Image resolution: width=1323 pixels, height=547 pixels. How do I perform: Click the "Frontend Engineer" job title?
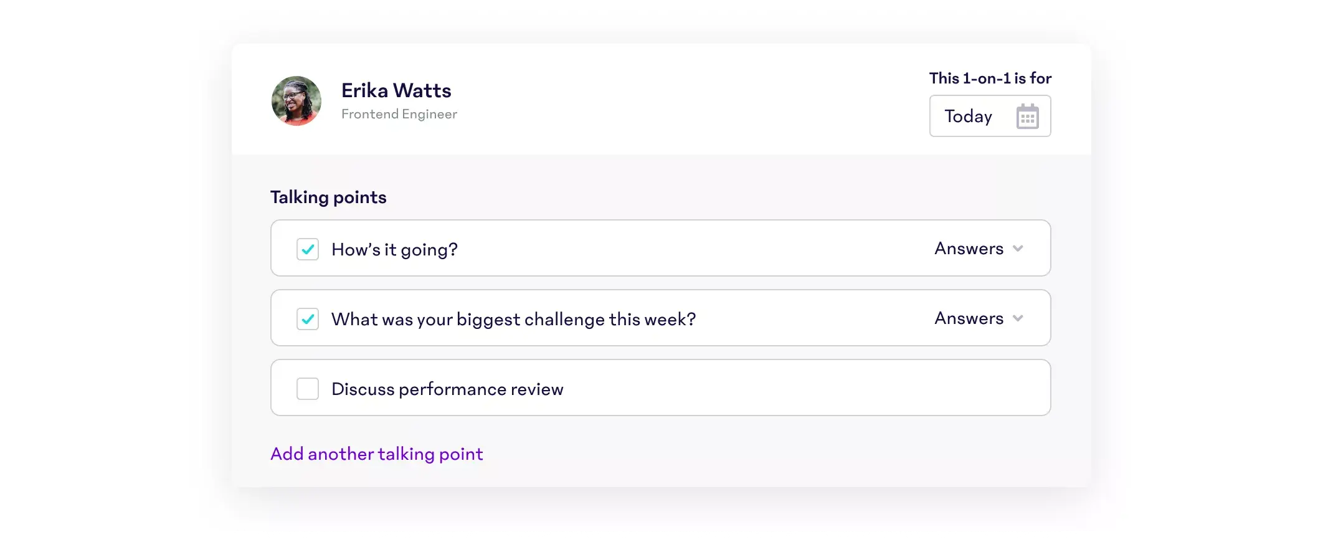pos(399,114)
